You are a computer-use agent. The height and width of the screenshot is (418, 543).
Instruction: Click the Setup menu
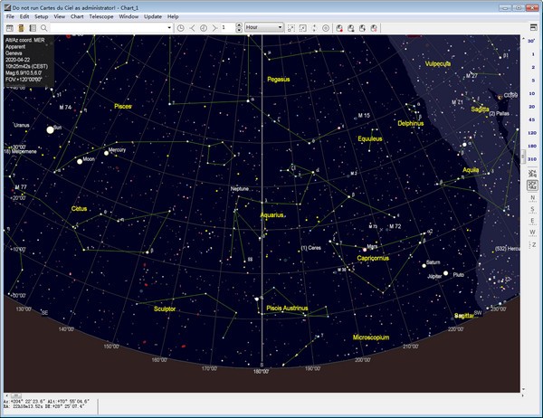[x=42, y=16]
